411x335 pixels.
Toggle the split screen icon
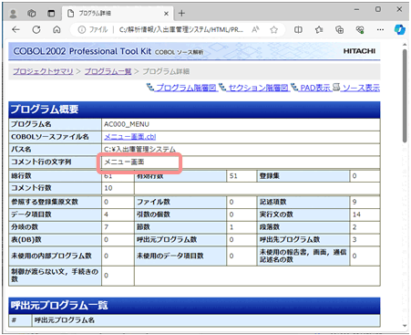point(298,29)
